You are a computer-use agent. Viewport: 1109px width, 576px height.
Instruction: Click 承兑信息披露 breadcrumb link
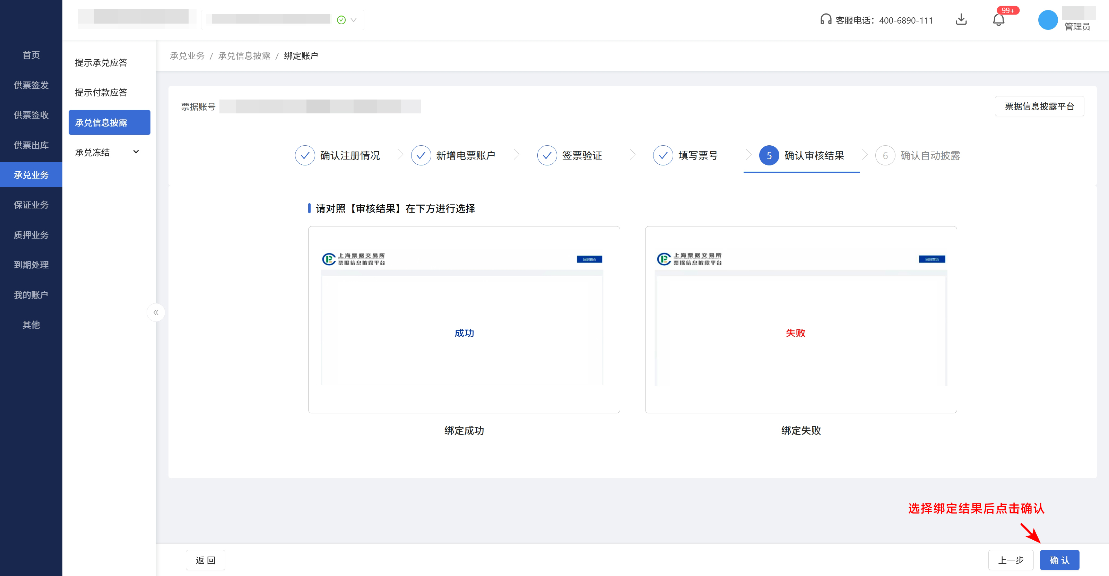point(244,56)
